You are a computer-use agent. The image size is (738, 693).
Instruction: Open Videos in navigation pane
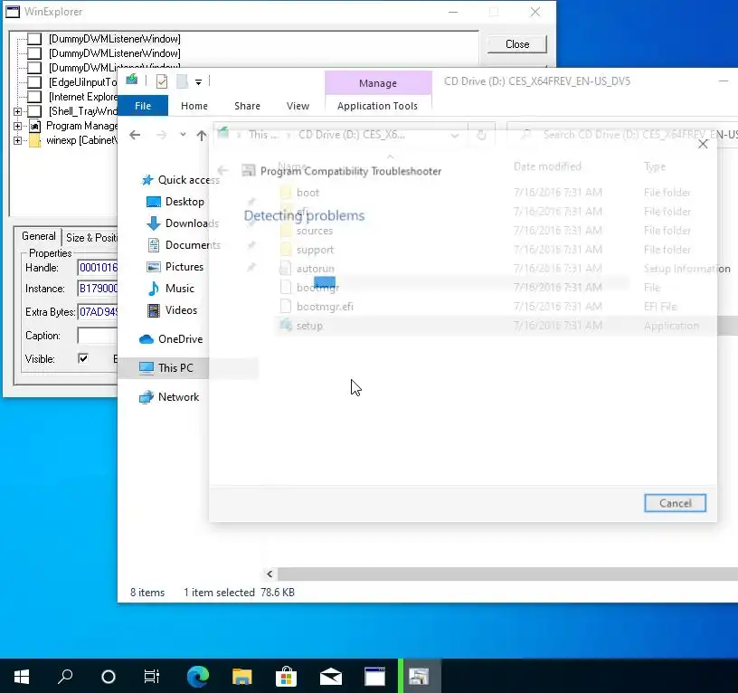tap(172, 309)
